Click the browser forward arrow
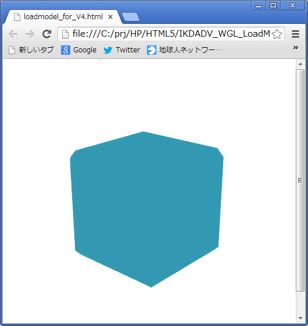Image resolution: width=308 pixels, height=326 pixels. [x=30, y=34]
